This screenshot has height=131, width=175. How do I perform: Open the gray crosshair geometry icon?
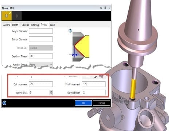click(x=17, y=16)
